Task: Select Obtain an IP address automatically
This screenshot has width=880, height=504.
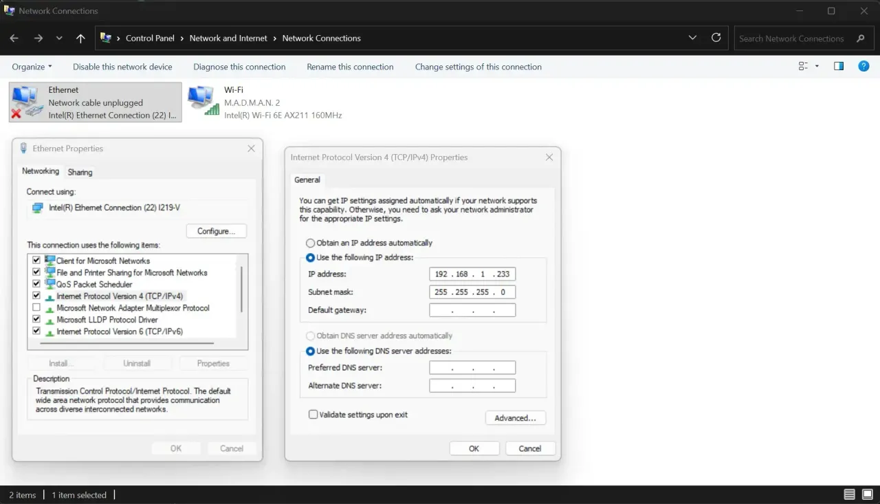Action: 311,243
